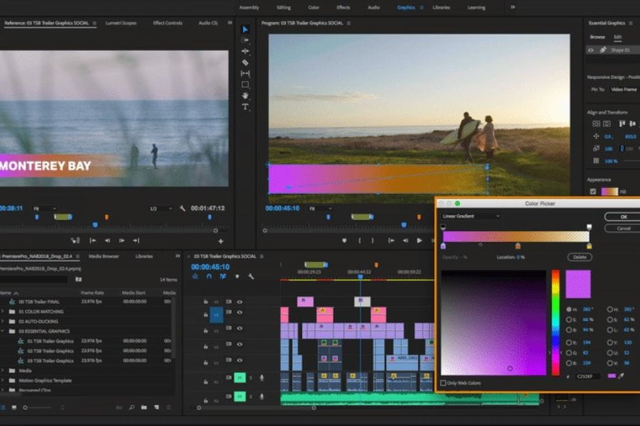Select the Selection arrow tool
The height and width of the screenshot is (426, 640).
[245, 29]
